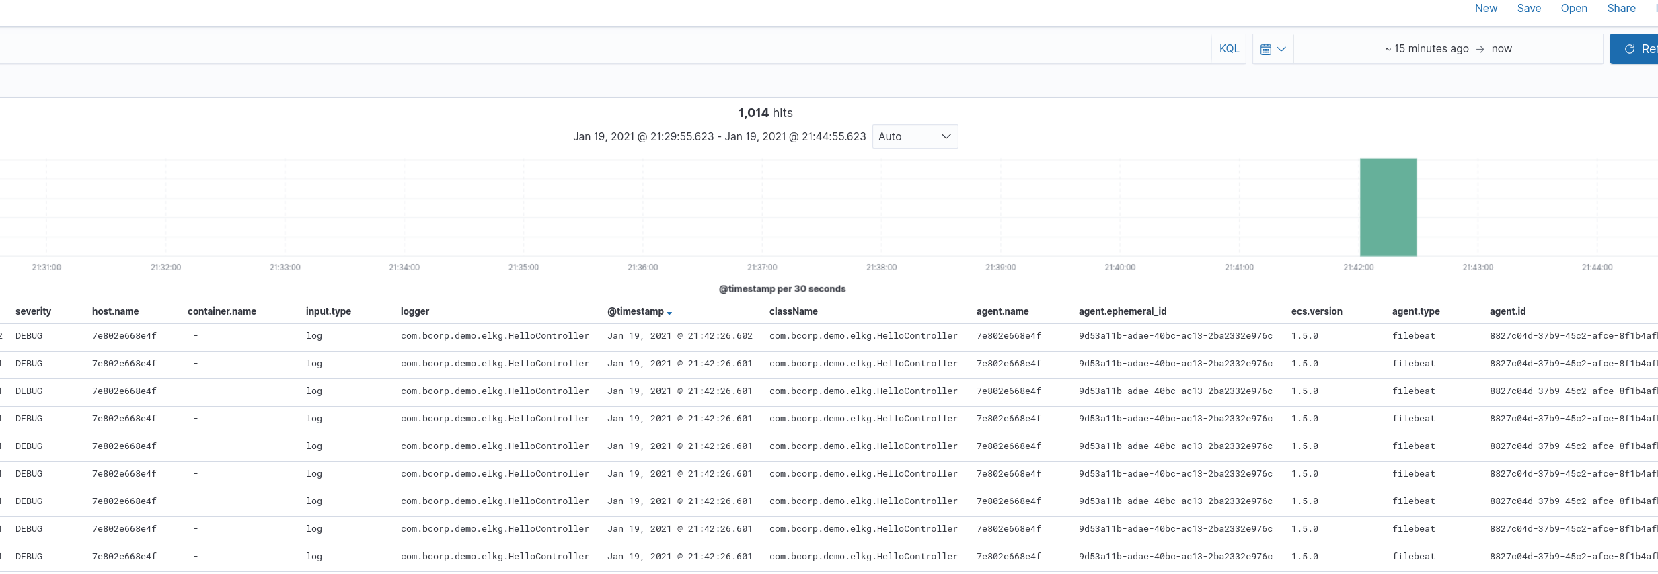Screen dimensions: 1658x574
Task: Click the agent.name column header
Action: coord(1003,311)
